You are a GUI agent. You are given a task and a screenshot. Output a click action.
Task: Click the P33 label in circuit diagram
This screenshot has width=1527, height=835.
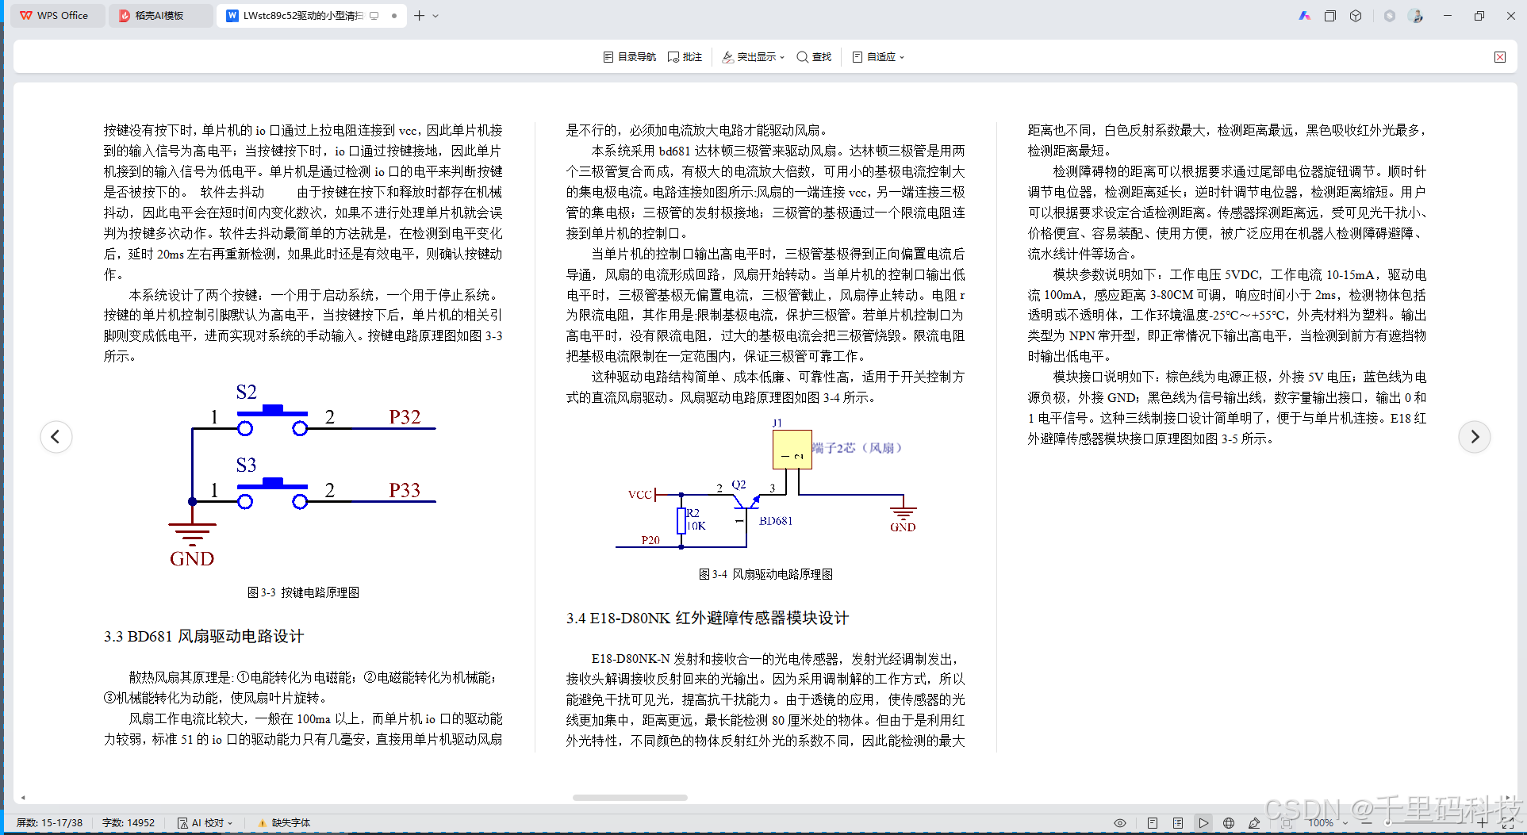pyautogui.click(x=405, y=490)
